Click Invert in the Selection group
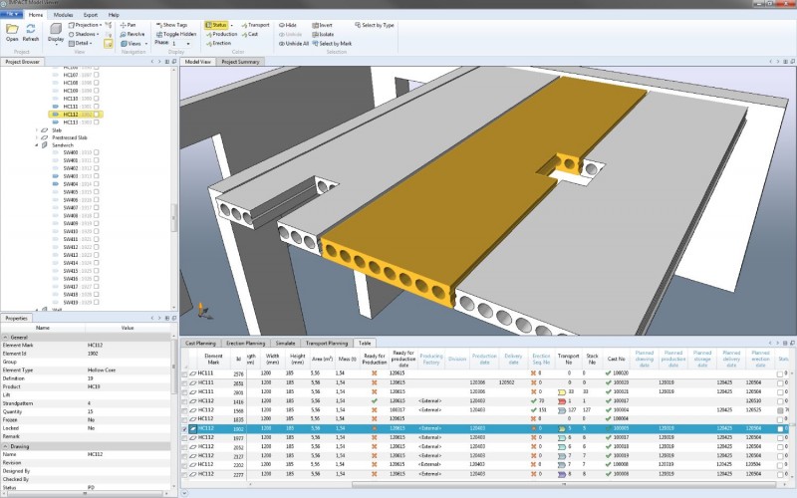Image resolution: width=797 pixels, height=498 pixels. [x=322, y=24]
